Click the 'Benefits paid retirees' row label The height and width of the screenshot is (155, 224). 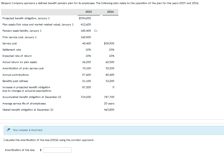15,81
